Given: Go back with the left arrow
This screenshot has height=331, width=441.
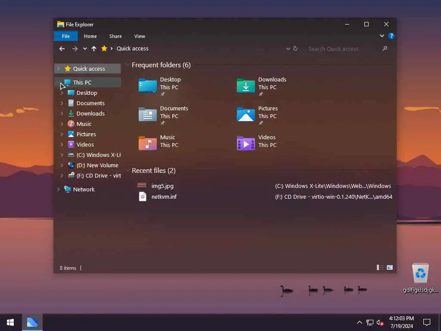Looking at the screenshot, I should (x=62, y=49).
